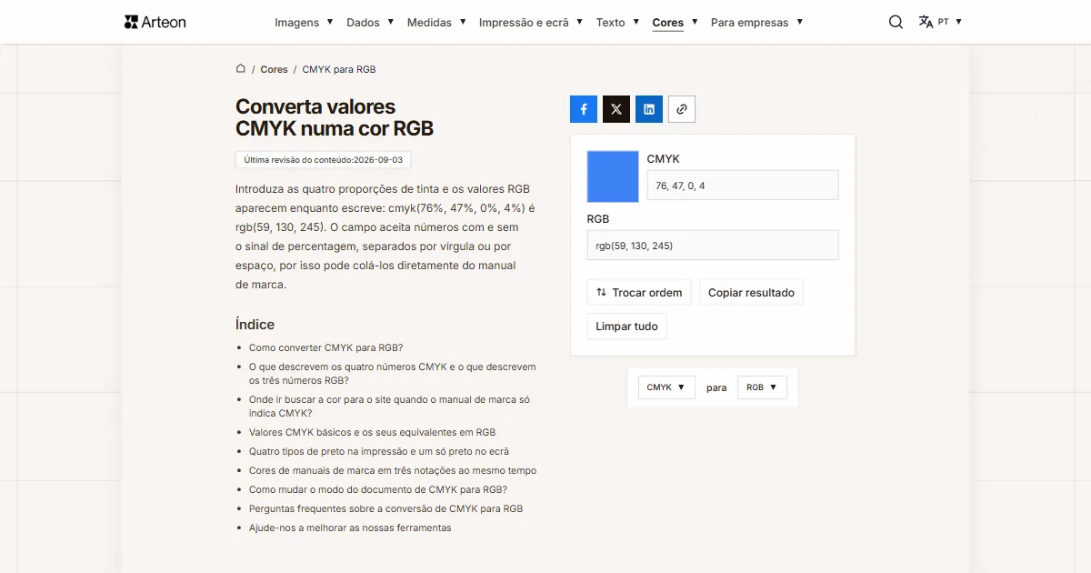
Task: Open the CMYK para RGB breadcrumb
Action: point(339,69)
